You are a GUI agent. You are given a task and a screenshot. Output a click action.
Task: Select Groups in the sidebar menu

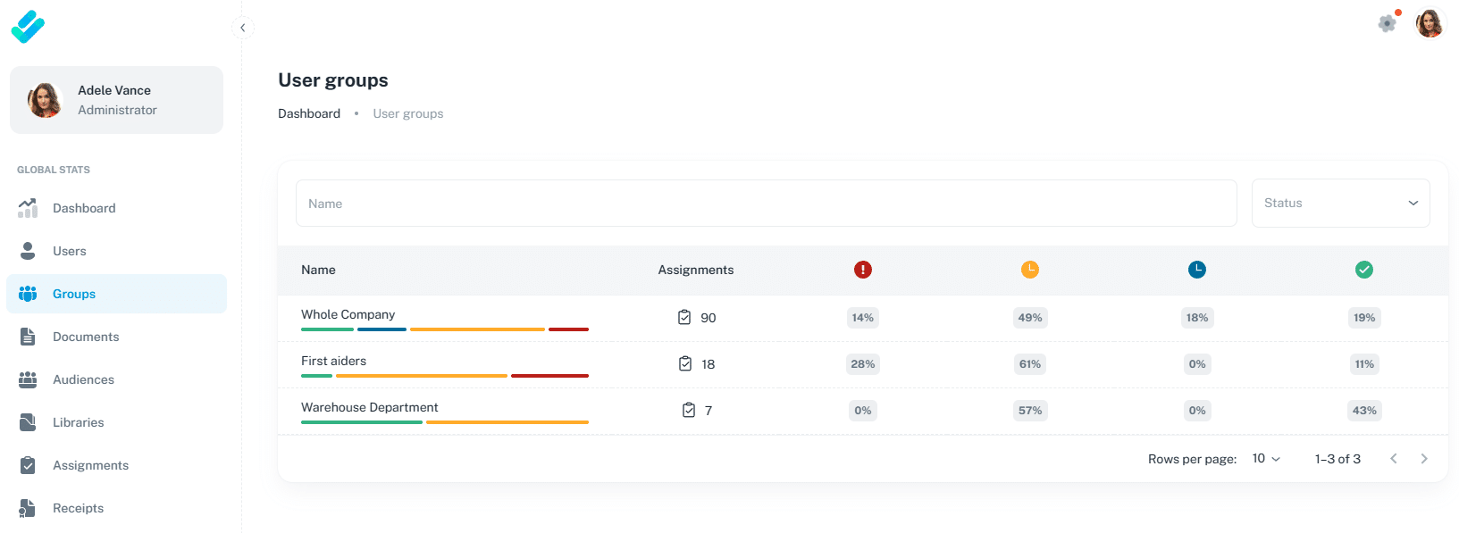[116, 294]
